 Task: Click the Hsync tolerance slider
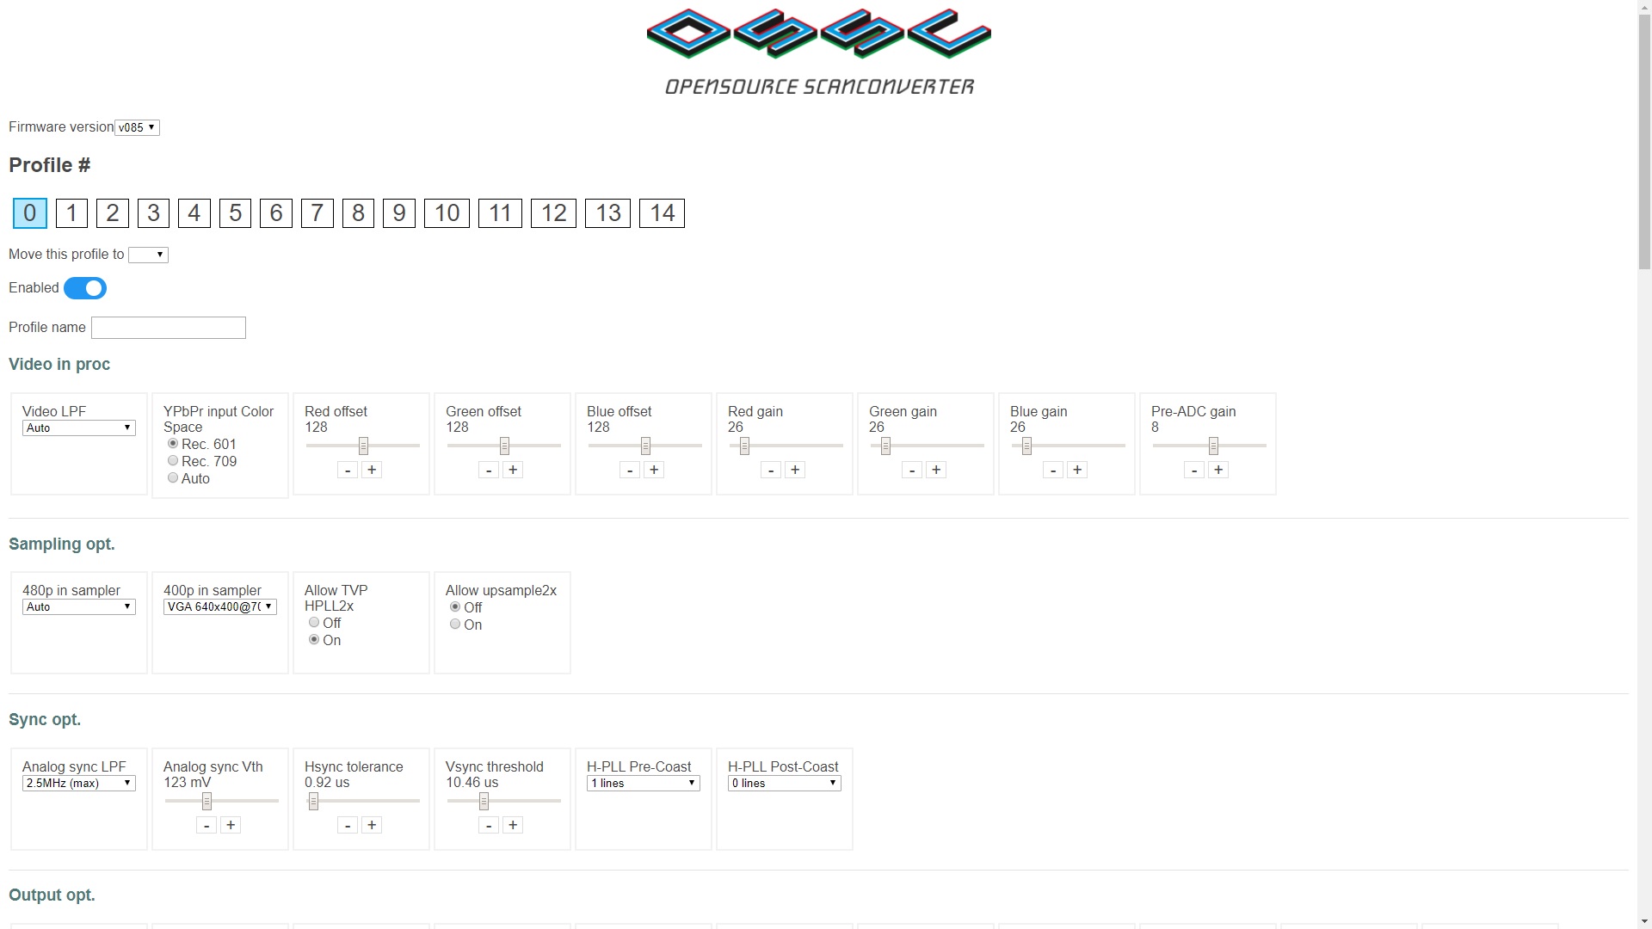pos(363,801)
